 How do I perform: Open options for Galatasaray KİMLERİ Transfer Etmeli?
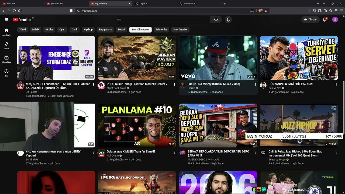coord(174,152)
